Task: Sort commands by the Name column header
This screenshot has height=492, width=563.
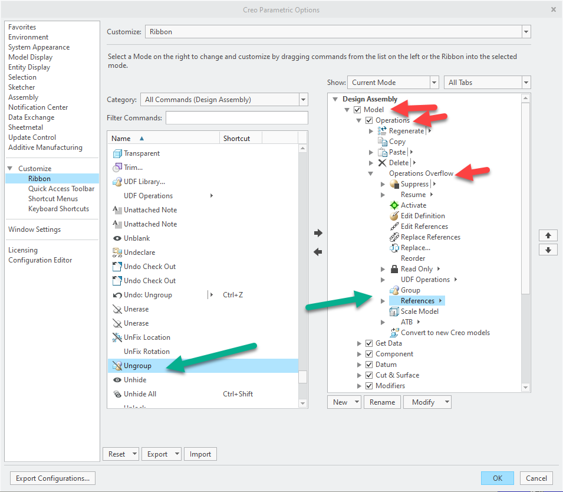Action: [x=163, y=139]
